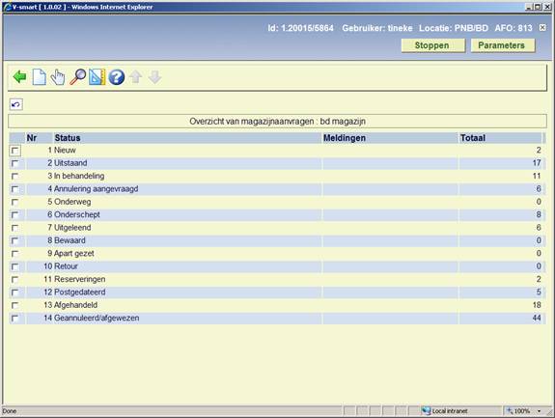
Task: Click the grey down arrow icon
Action: click(154, 77)
